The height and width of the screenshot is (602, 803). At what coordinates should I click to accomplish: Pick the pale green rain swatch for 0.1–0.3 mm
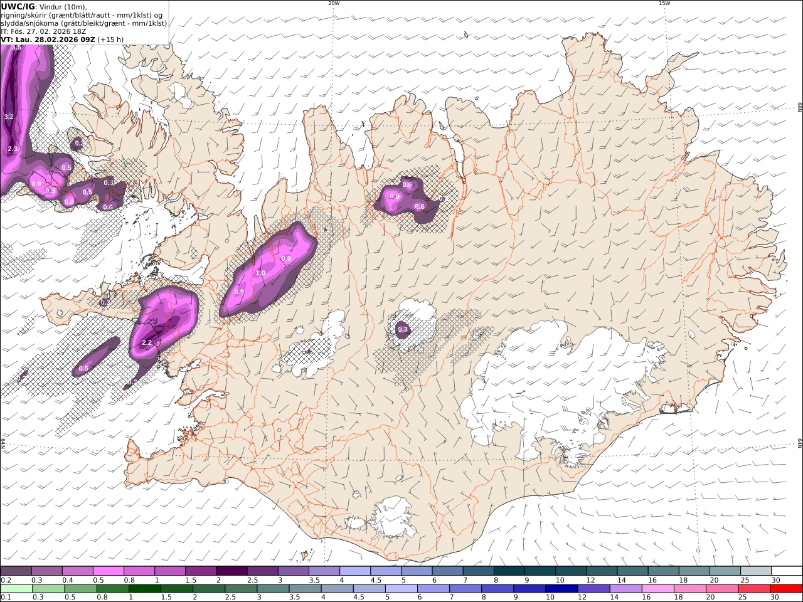point(16,589)
